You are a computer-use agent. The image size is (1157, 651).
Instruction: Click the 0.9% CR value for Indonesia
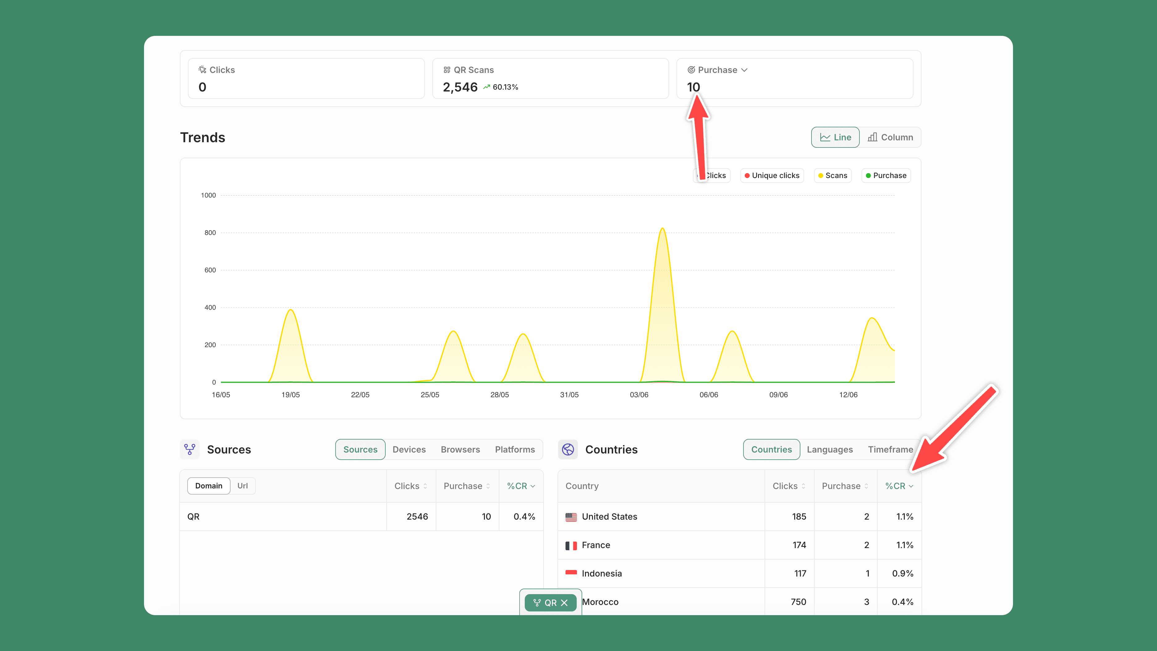(902, 574)
